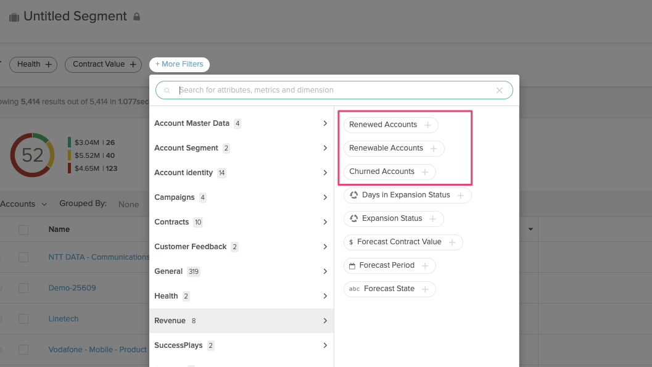Viewport: 652px width, 367px height.
Task: Click the health score 52 donut chart
Action: click(33, 155)
